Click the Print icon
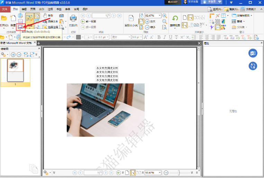Image resolution: width=264 pixels, height=178 pixels. pyautogui.click(x=73, y=18)
